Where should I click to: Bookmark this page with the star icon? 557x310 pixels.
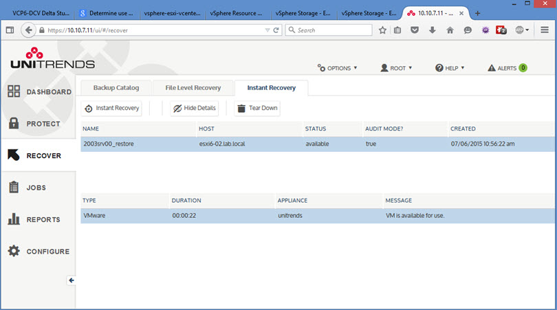click(382, 30)
